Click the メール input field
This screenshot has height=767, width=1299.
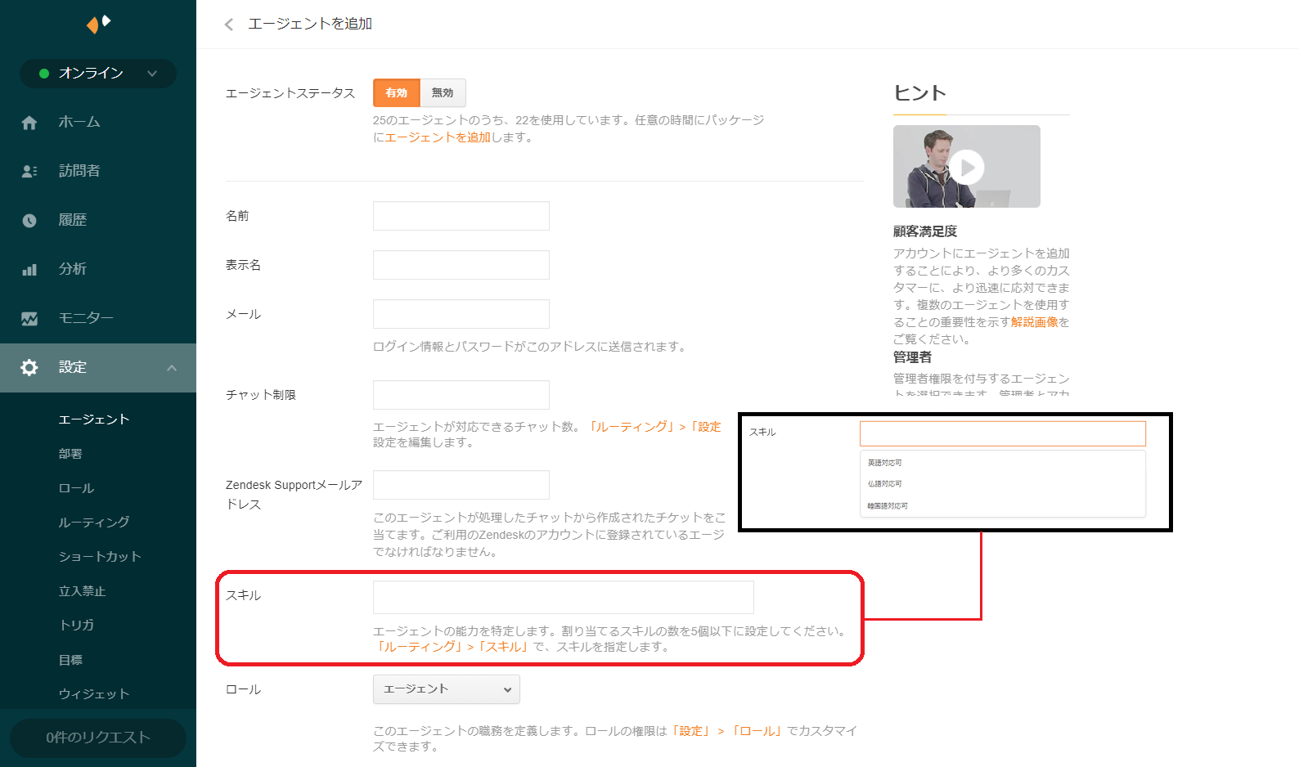click(461, 314)
